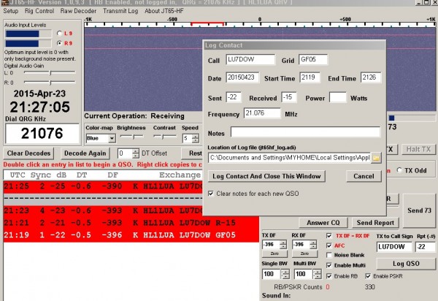The height and width of the screenshot is (301, 438).
Task: Open the Setup menu
Action: (x=11, y=11)
